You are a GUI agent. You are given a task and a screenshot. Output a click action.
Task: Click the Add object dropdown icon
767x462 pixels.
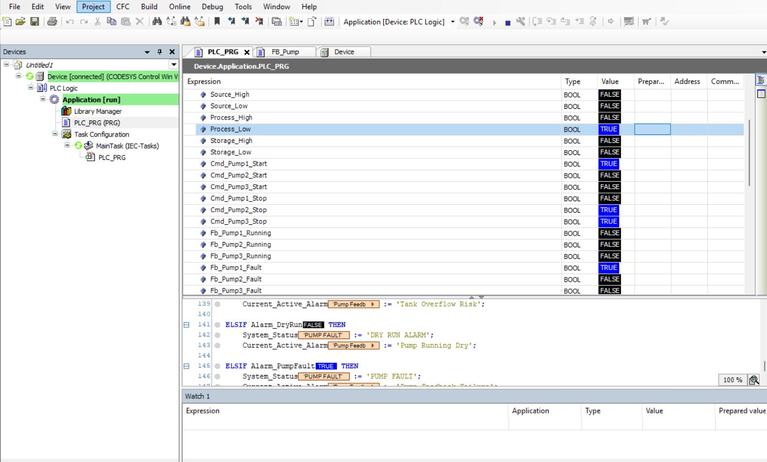pos(295,21)
